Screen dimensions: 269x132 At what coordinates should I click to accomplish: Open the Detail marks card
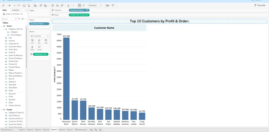tap(32, 48)
